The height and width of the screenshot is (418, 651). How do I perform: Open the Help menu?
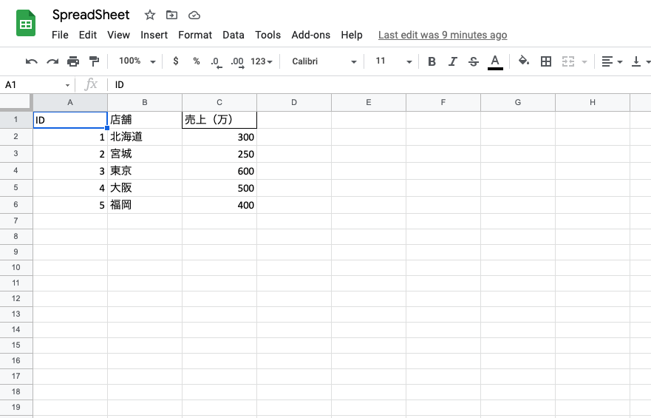pyautogui.click(x=352, y=35)
